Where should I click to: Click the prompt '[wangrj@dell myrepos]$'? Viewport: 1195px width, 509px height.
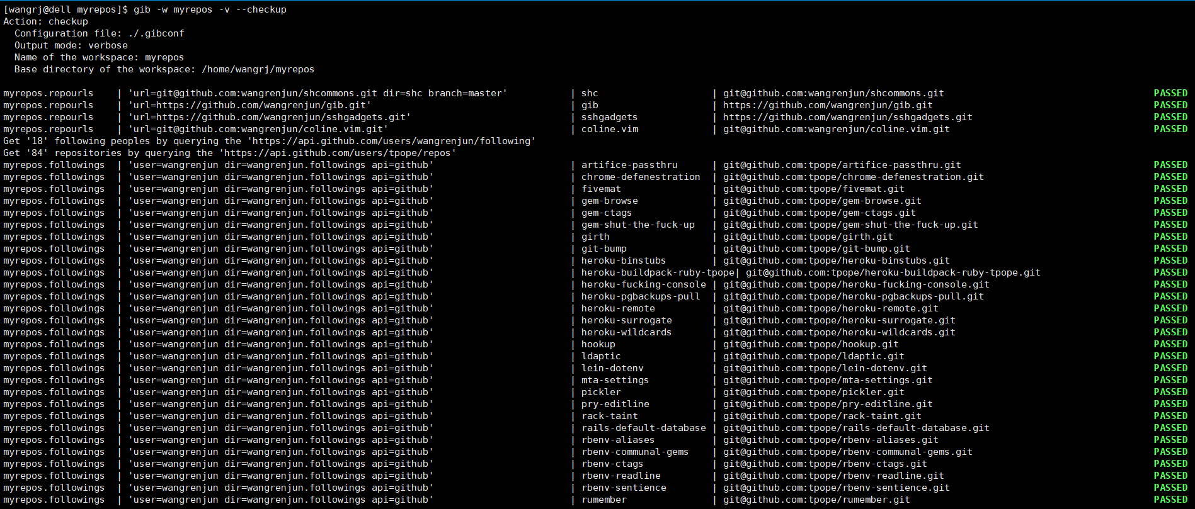click(66, 9)
